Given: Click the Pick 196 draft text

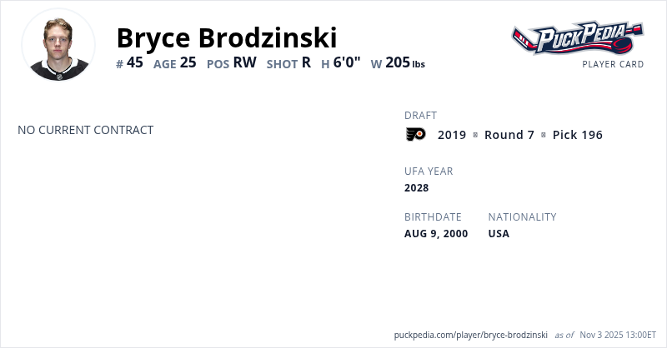Looking at the screenshot, I should coord(577,135).
